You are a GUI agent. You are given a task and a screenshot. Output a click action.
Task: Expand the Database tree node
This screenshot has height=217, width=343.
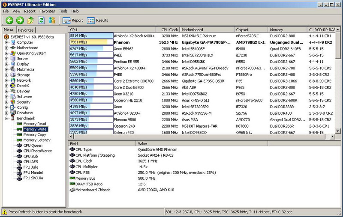pyautogui.click(x=6, y=113)
